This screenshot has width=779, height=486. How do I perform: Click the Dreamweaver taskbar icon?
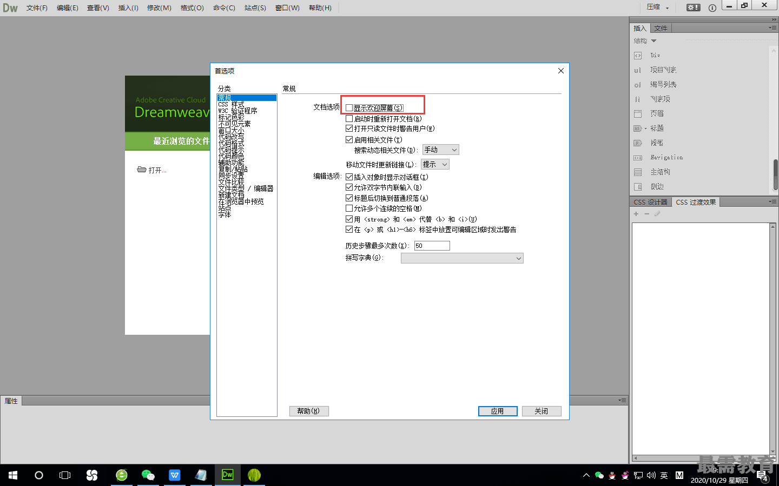point(227,475)
